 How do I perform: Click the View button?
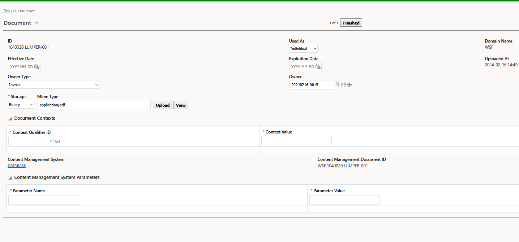click(181, 105)
